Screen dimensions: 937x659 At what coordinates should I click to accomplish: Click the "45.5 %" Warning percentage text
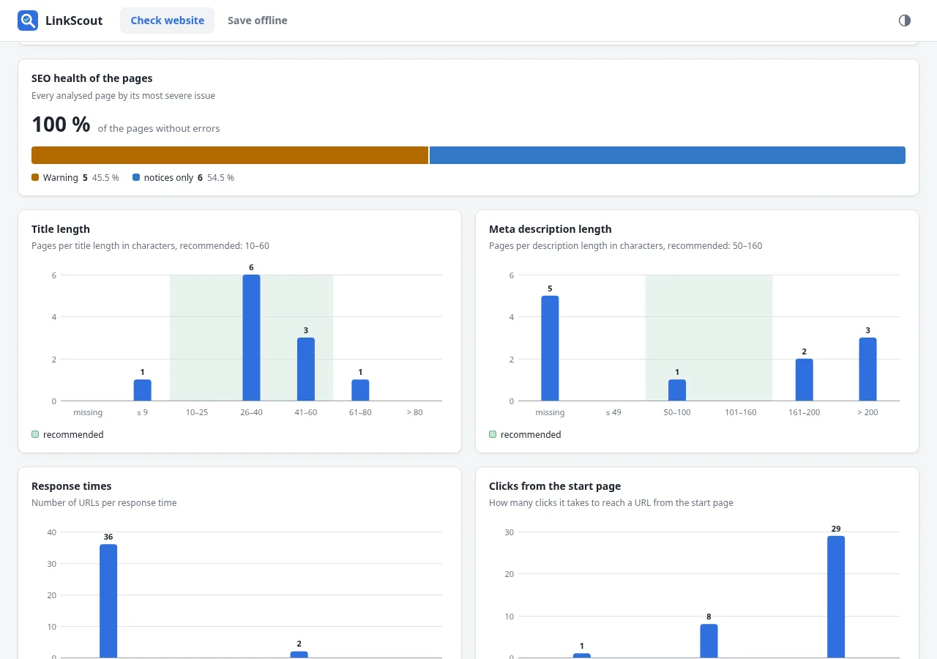[x=105, y=178]
